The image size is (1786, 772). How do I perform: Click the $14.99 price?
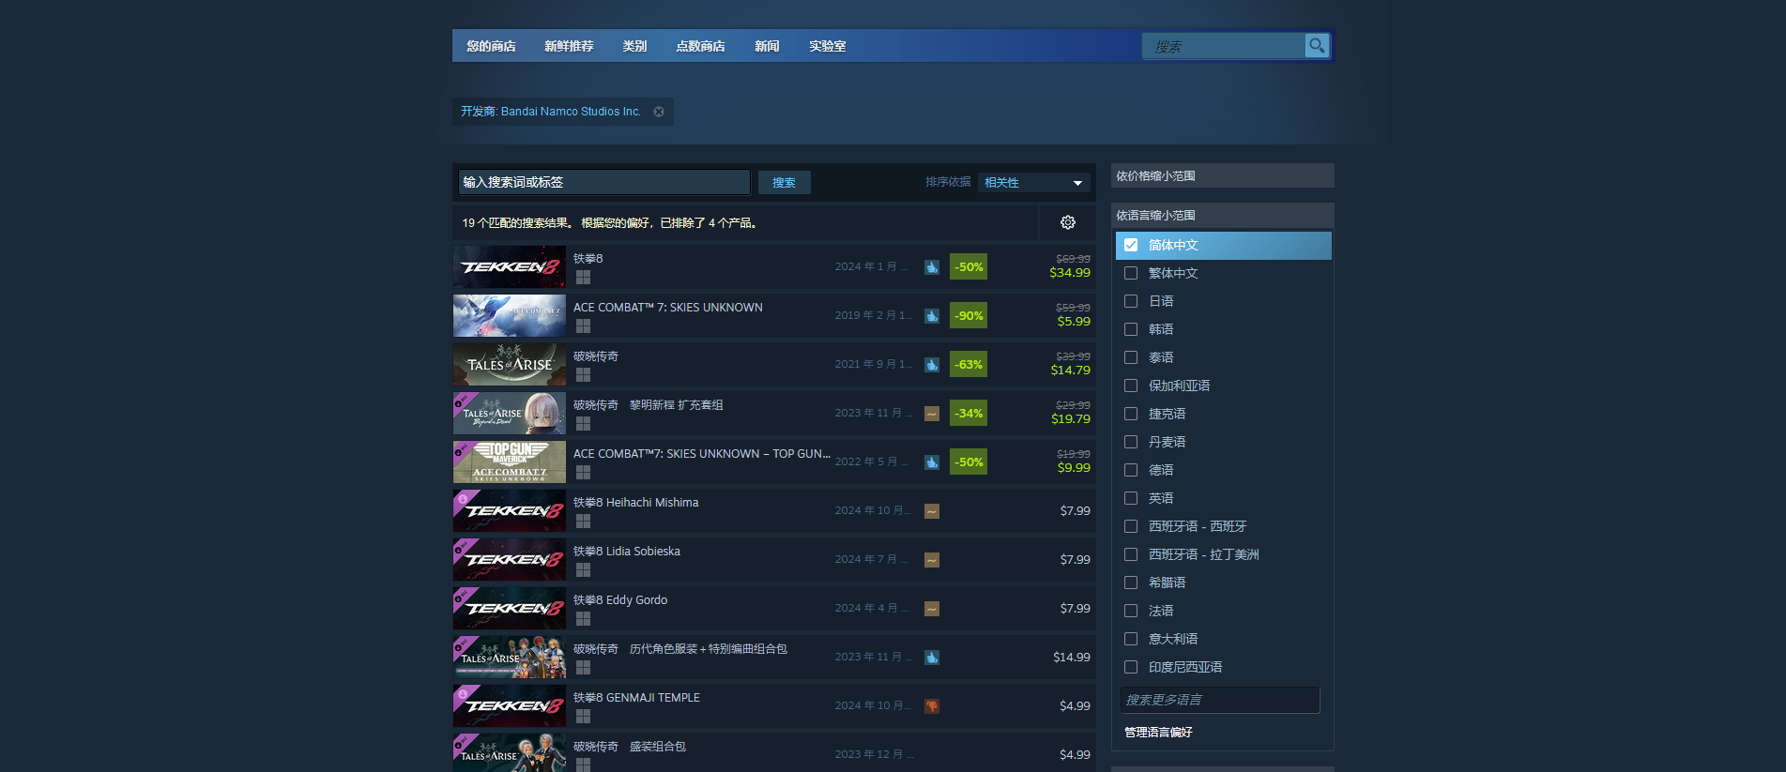click(x=1072, y=658)
